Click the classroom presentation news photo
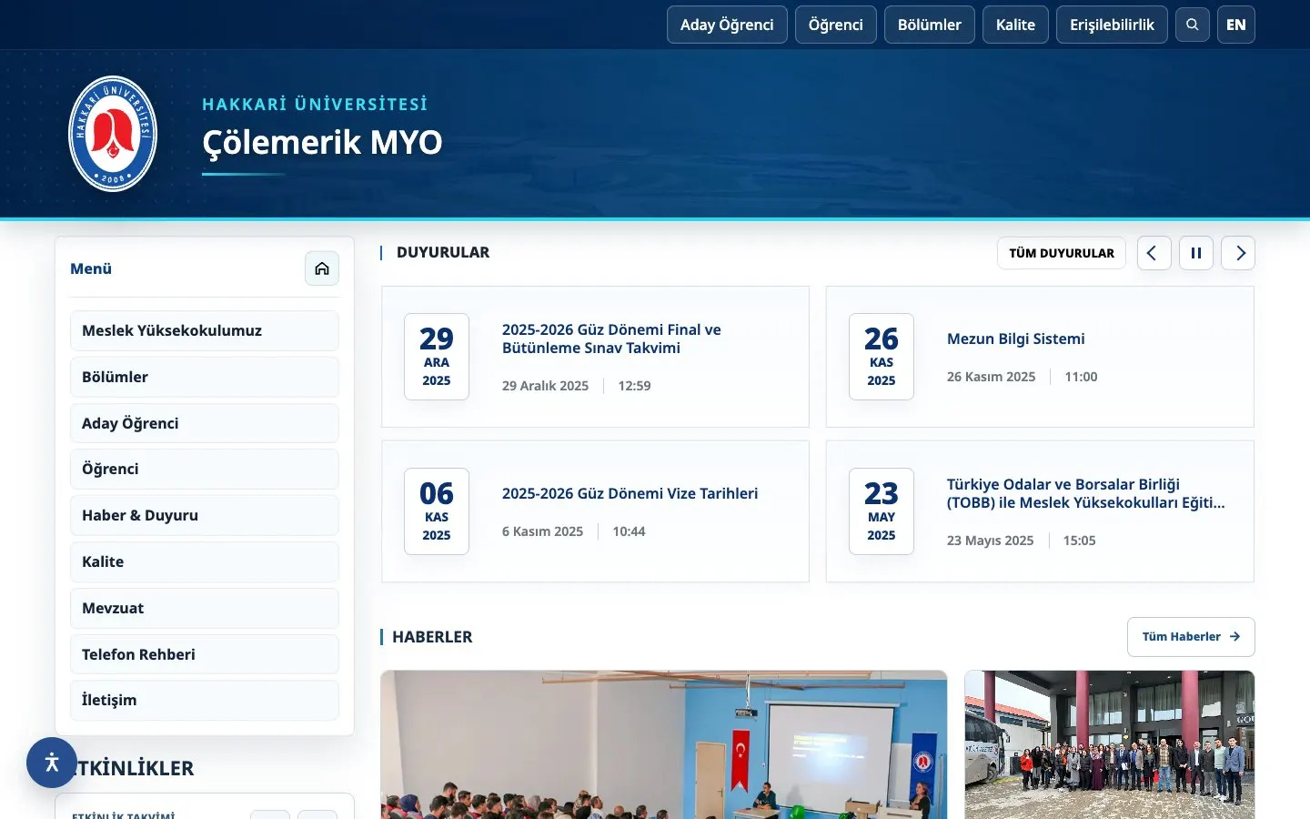Screen dimensions: 1310x819 [x=664, y=744]
